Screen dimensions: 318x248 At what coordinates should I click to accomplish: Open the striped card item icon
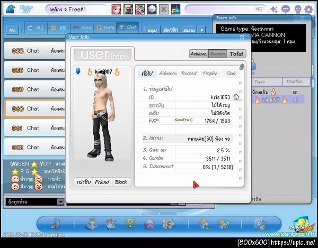[x=140, y=10]
